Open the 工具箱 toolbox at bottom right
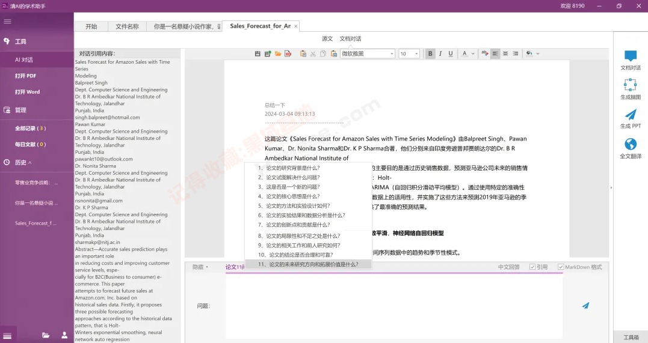The height and width of the screenshot is (343, 648). coord(631,337)
